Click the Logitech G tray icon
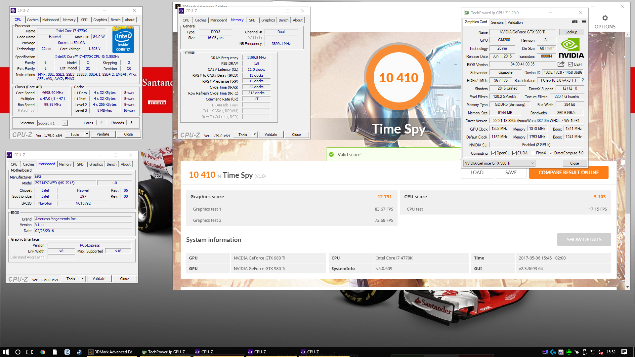 pos(553,352)
